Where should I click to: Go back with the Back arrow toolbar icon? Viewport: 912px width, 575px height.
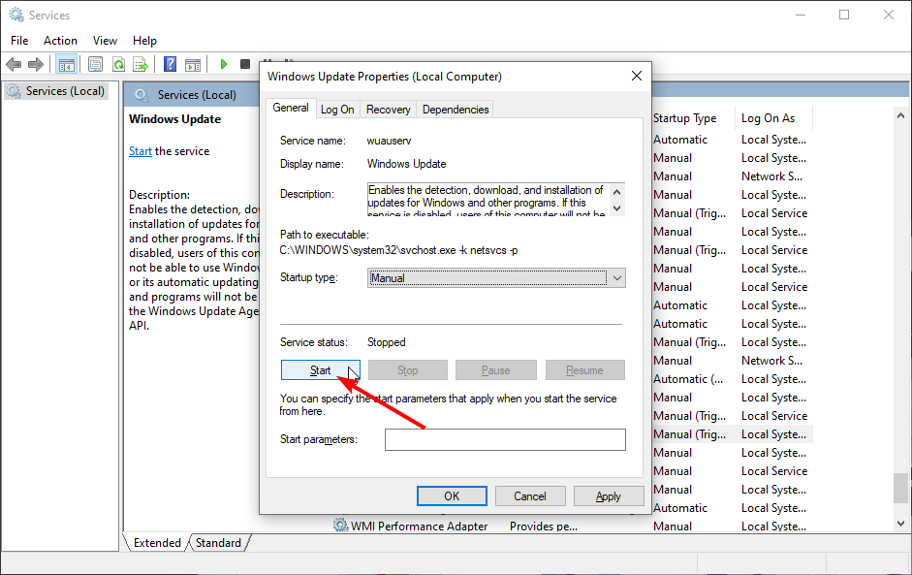coord(14,64)
